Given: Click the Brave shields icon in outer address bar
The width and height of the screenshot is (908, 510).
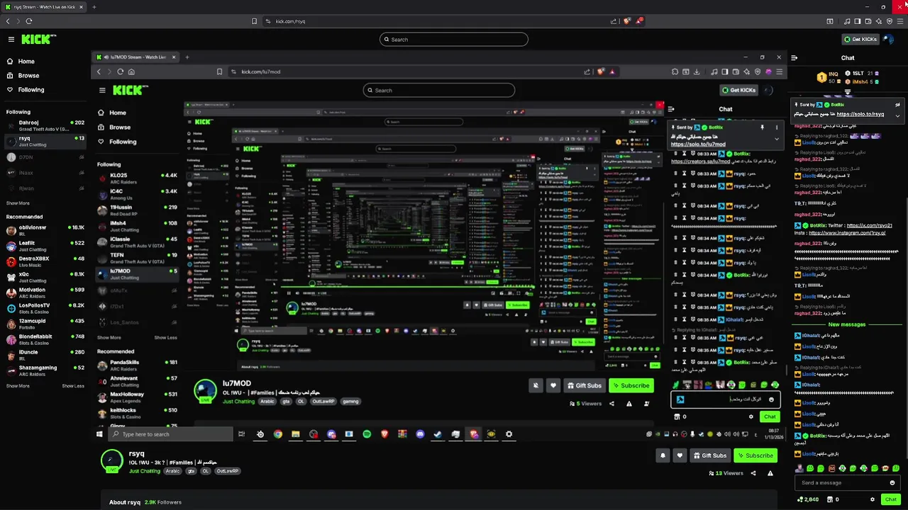Looking at the screenshot, I should [627, 21].
